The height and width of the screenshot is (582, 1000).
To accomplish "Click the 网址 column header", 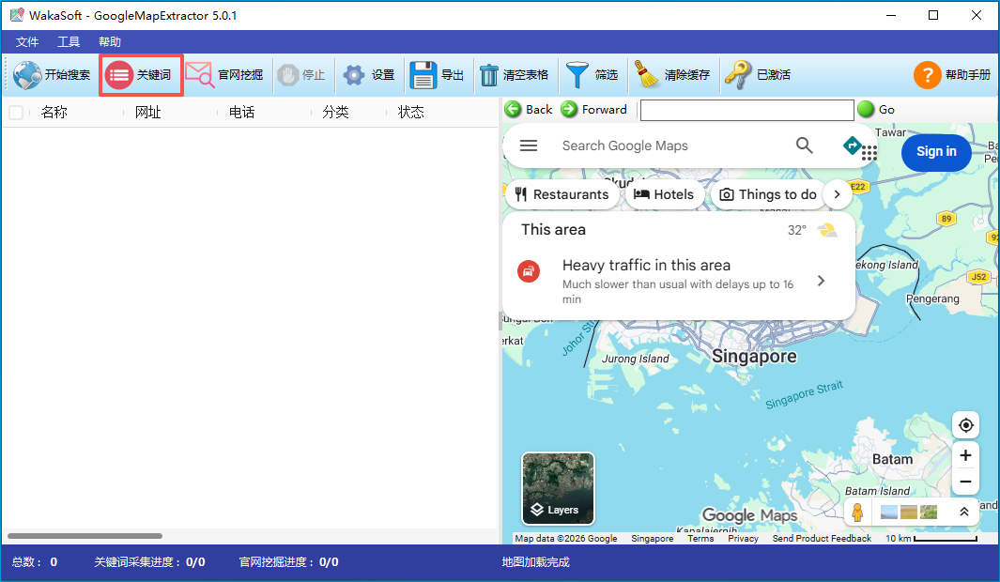I will [148, 113].
